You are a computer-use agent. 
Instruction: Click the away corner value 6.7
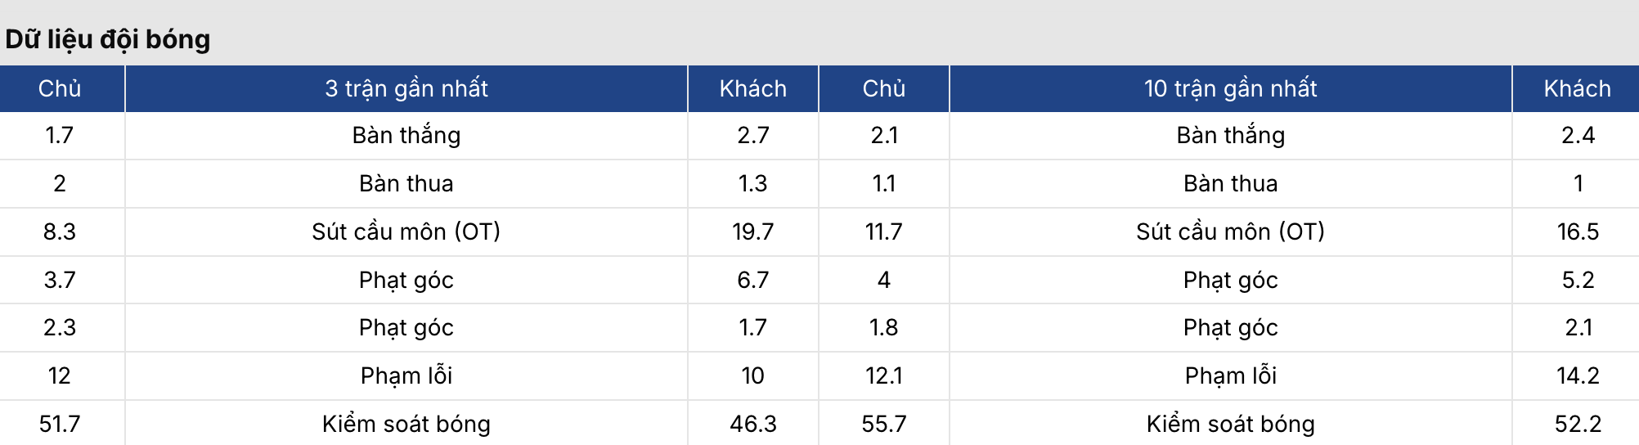pyautogui.click(x=752, y=280)
